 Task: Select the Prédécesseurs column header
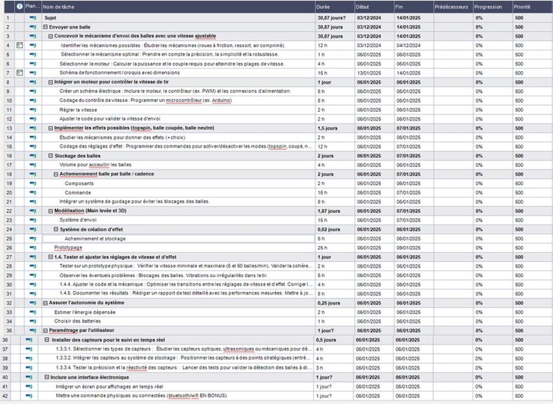click(452, 7)
